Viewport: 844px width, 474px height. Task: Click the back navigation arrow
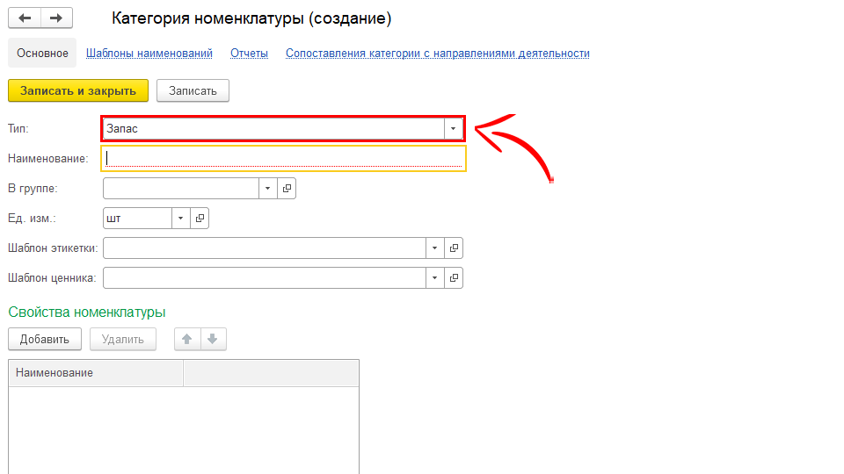[x=25, y=18]
